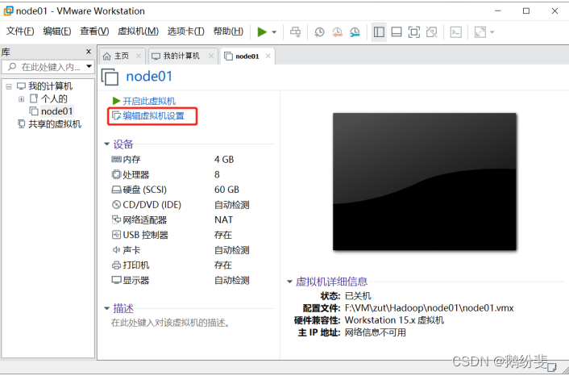Collapse the 我的计算机 tree node
Image resolution: width=569 pixels, height=376 pixels.
(9, 86)
